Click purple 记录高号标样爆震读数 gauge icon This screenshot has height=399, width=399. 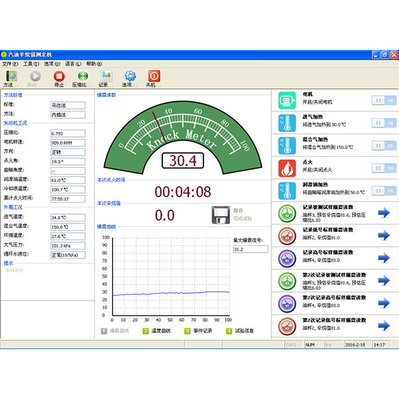click(287, 259)
